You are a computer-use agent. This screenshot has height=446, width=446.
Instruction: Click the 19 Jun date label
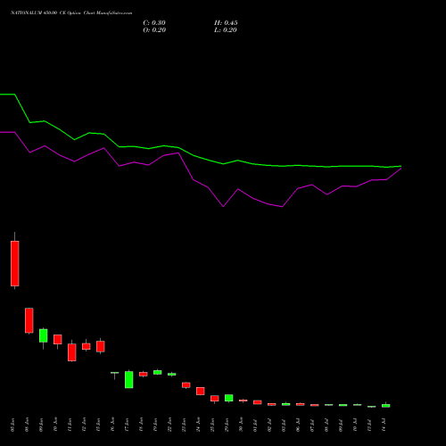155,425
